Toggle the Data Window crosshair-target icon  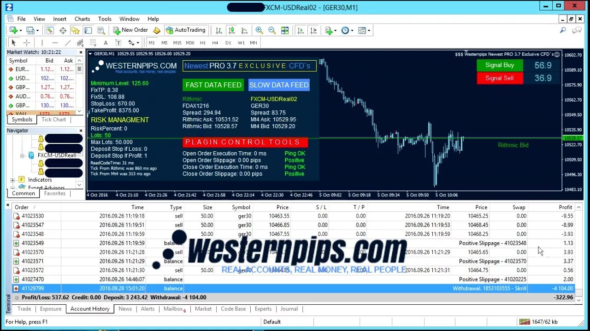(x=63, y=30)
